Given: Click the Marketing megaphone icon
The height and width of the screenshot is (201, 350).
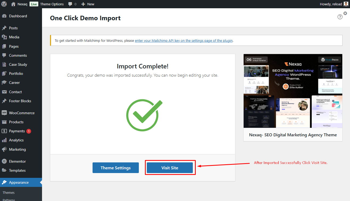Looking at the screenshot, I should pos(4,149).
